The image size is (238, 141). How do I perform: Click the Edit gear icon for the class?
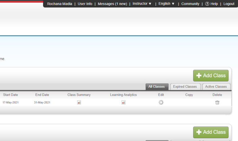pyautogui.click(x=161, y=103)
